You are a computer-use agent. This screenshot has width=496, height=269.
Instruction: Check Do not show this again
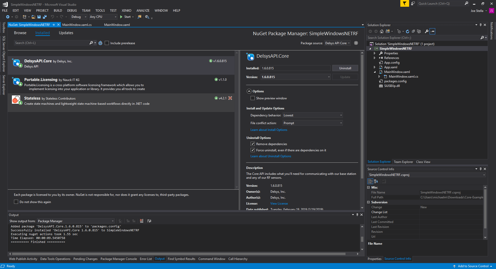tap(16, 202)
